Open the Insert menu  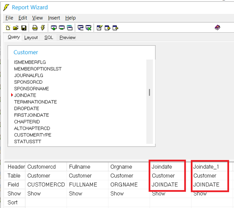[54, 18]
